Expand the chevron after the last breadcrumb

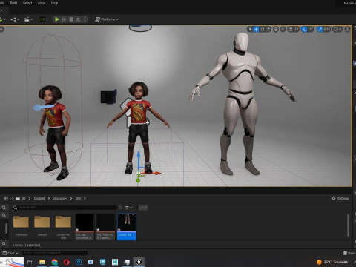tap(85, 199)
